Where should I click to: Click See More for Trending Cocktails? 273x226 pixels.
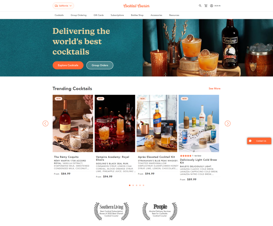(x=215, y=88)
